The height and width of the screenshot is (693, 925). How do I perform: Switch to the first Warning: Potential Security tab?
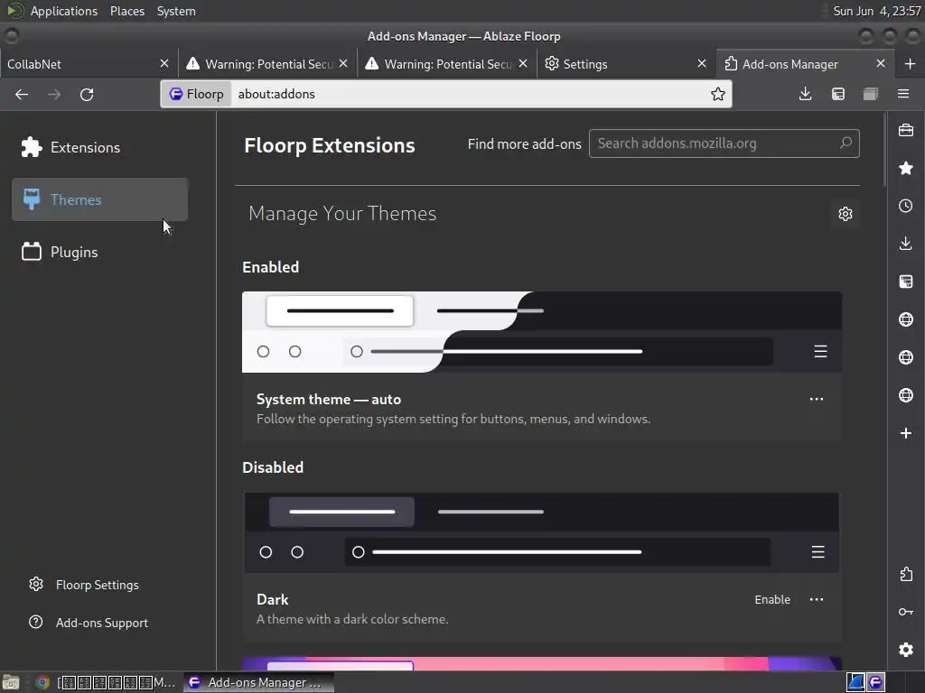point(267,64)
